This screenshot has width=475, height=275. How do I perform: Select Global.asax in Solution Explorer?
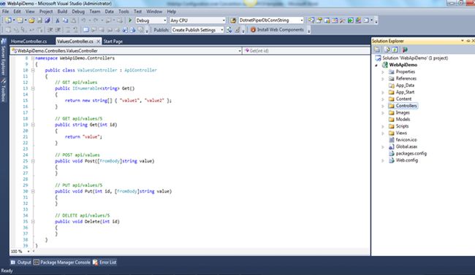pyautogui.click(x=406, y=147)
